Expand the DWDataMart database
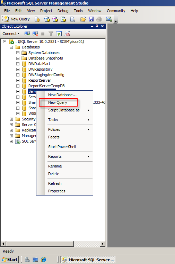This screenshot has width=175, height=264. click(x=18, y=64)
